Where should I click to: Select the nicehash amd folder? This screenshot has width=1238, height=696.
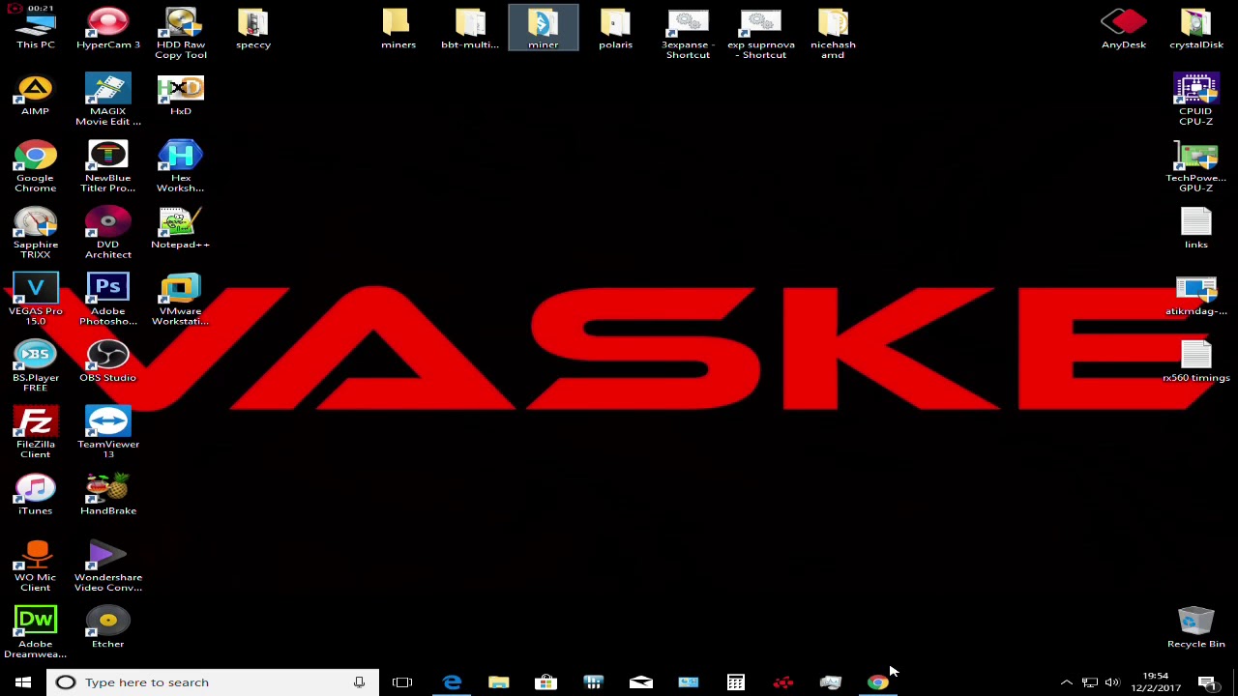click(833, 34)
